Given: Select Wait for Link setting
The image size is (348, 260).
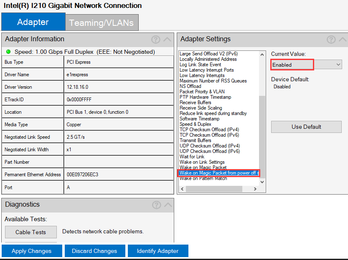Looking at the screenshot, I should (x=192, y=157).
